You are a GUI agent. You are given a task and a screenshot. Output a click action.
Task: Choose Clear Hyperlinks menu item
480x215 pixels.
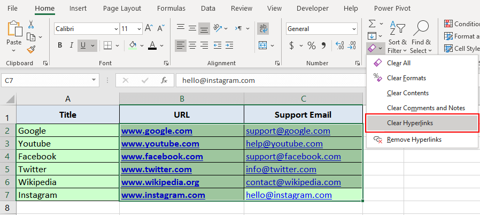(x=422, y=123)
